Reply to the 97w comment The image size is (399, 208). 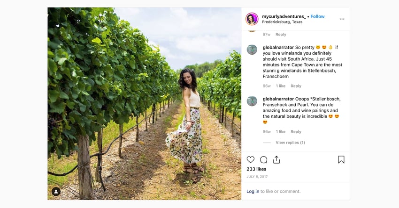click(281, 35)
